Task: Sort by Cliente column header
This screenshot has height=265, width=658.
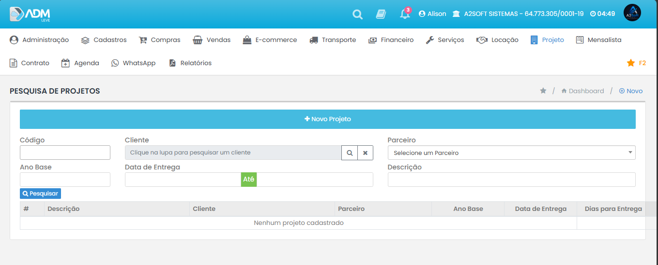Action: (x=262, y=209)
